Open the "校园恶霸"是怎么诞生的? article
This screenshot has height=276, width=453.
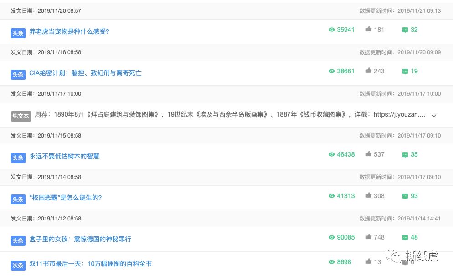coord(66,198)
